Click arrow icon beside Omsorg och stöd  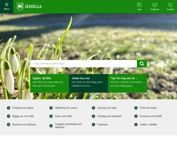tap(94, 108)
